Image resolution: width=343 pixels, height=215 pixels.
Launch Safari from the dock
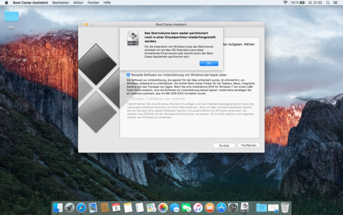coord(81,207)
